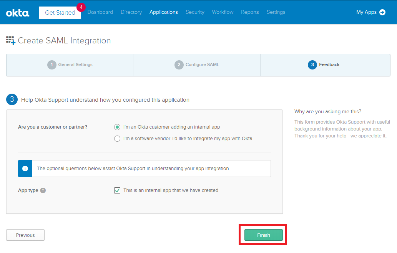The height and width of the screenshot is (253, 397).
Task: Open the Security menu
Action: pyautogui.click(x=195, y=12)
